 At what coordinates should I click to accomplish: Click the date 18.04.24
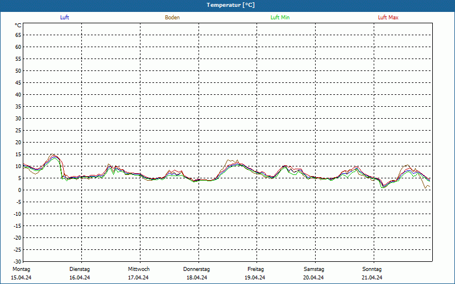point(197,278)
